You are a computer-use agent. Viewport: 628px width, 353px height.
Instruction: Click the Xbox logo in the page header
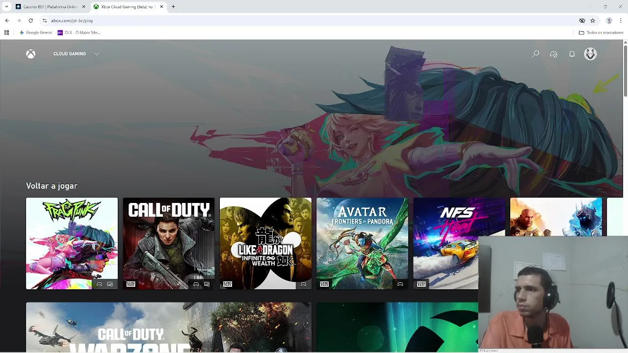tap(30, 54)
